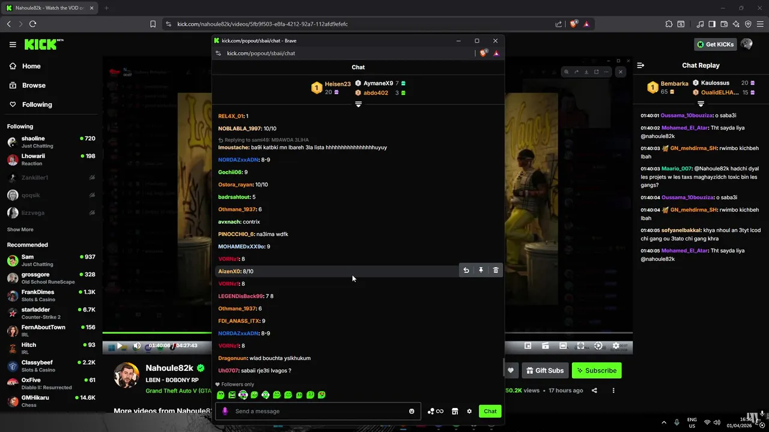
Task: Open Lhowarii's channel in Following list
Action: coord(51,160)
